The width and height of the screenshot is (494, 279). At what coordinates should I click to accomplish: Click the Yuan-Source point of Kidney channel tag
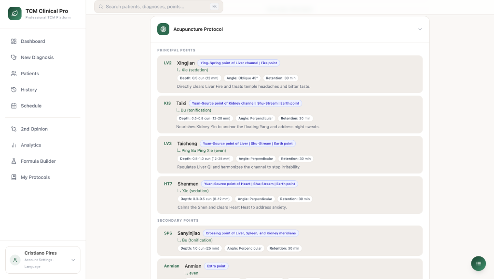point(246,103)
